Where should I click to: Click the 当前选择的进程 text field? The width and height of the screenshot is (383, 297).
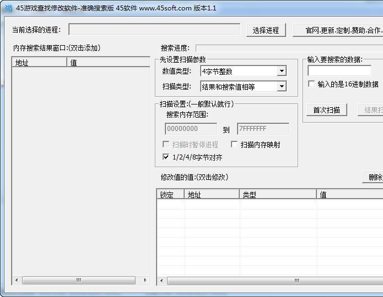tap(154, 30)
